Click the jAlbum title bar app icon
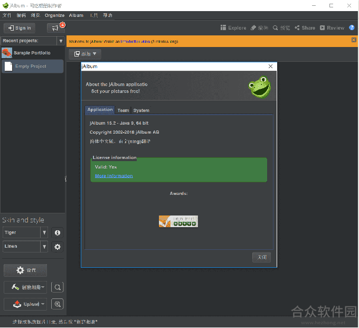This screenshot has height=328, width=359. point(5,5)
